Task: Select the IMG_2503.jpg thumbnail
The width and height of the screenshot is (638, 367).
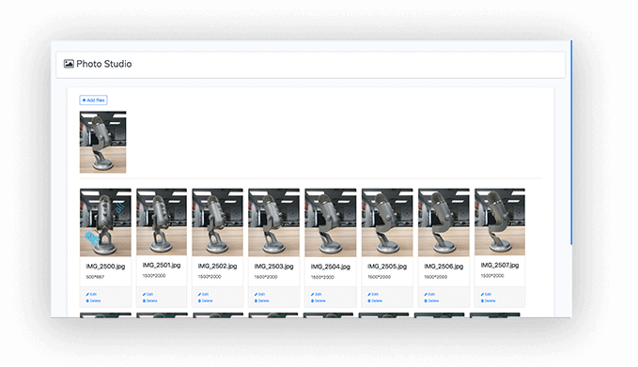Action: (273, 222)
